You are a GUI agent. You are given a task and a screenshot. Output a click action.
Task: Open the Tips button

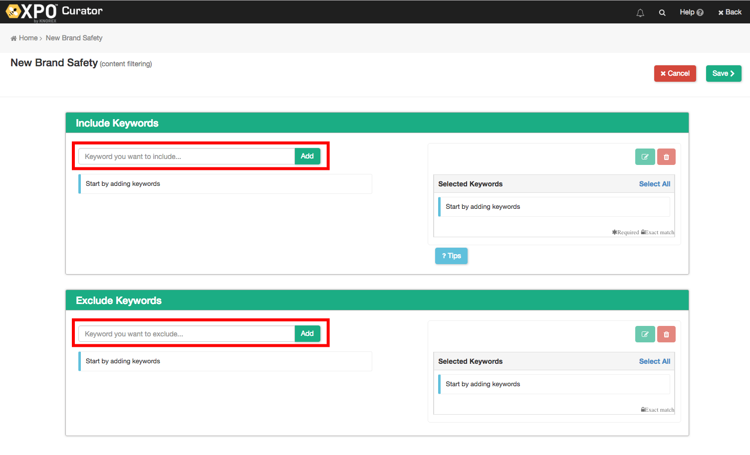[x=451, y=256]
